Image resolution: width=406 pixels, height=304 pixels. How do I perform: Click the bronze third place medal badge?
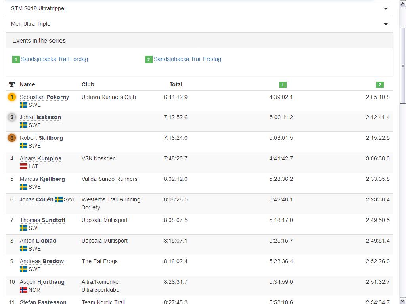[x=12, y=138]
